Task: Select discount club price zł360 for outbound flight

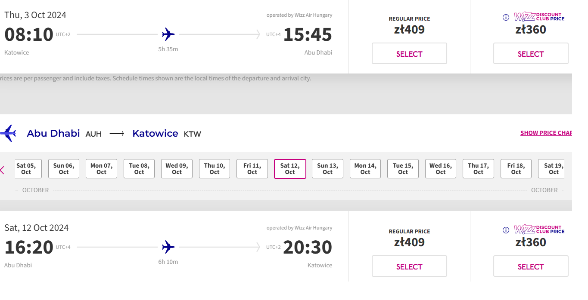Action: [531, 54]
